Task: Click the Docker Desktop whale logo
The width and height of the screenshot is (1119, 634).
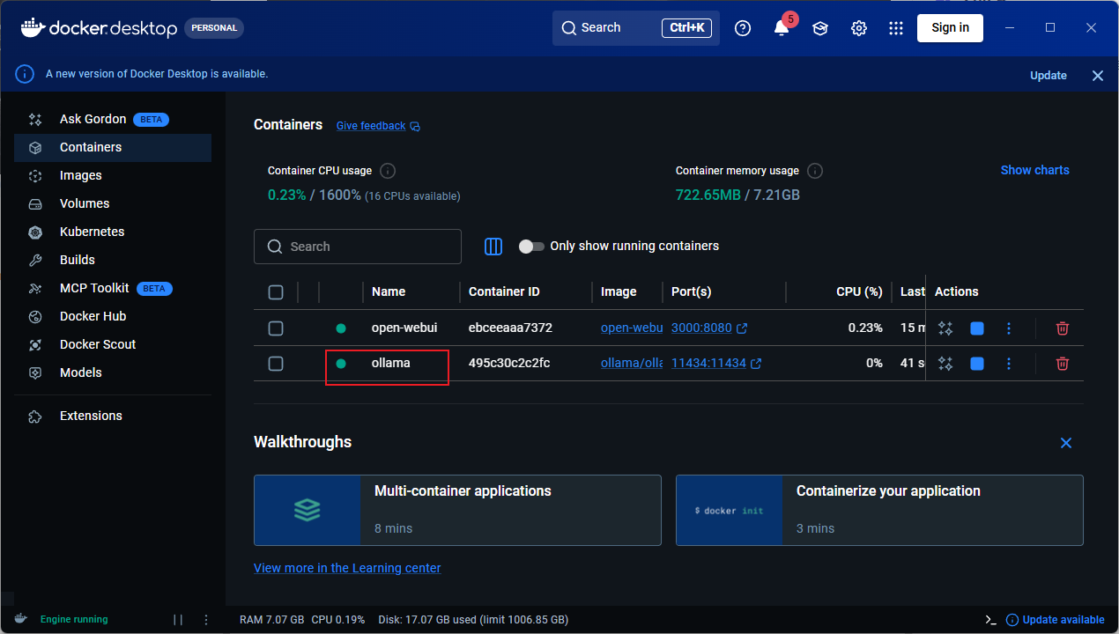Action: pyautogui.click(x=32, y=27)
